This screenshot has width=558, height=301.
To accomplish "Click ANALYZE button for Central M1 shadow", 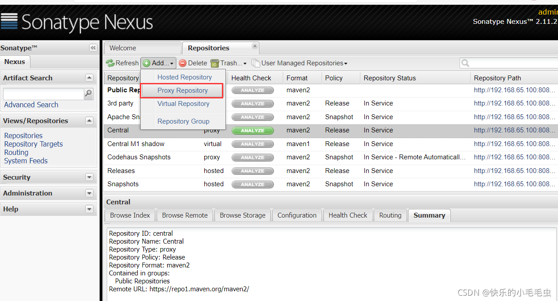I will [253, 144].
